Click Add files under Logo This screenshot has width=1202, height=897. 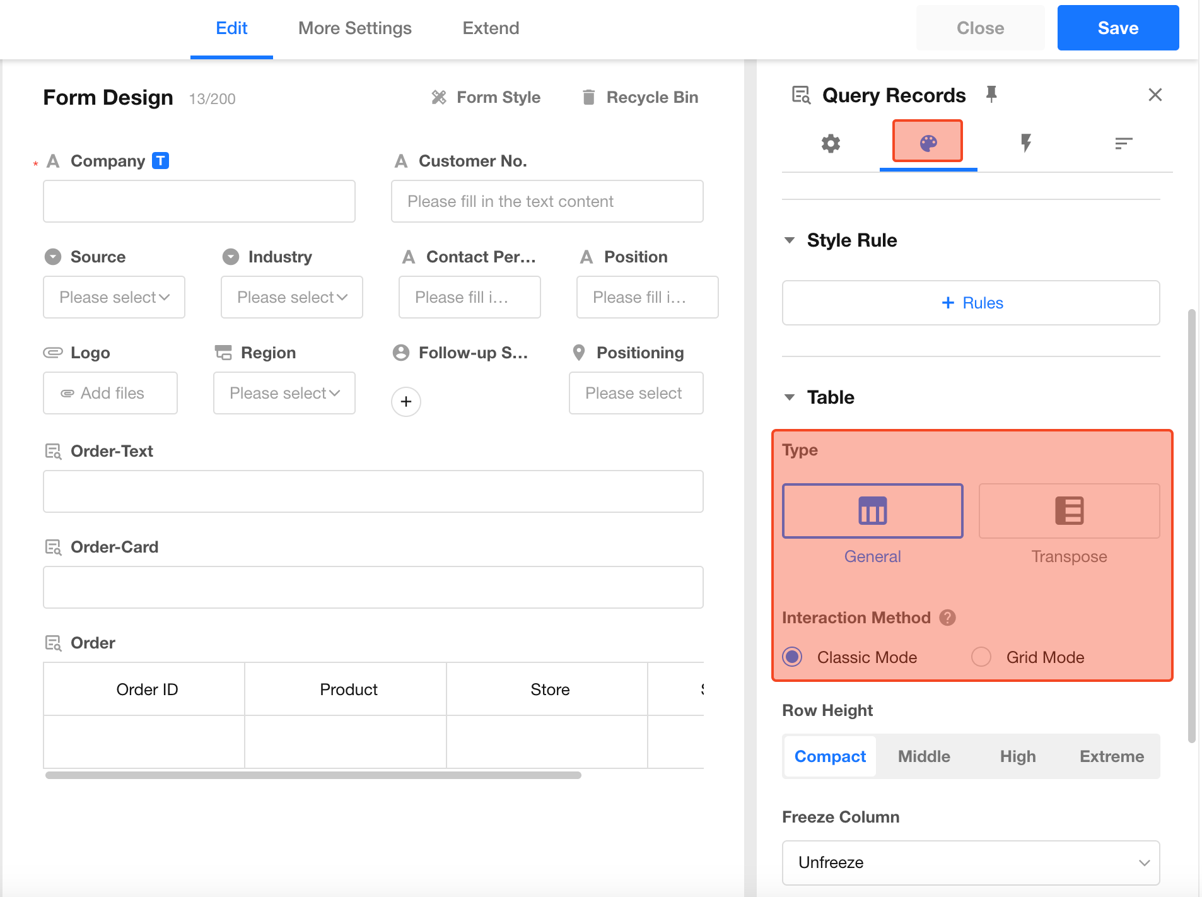click(110, 393)
